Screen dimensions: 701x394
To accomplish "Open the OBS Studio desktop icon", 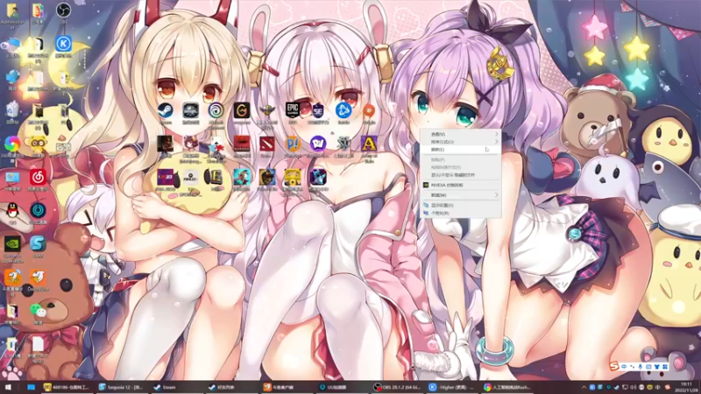I will pyautogui.click(x=63, y=12).
